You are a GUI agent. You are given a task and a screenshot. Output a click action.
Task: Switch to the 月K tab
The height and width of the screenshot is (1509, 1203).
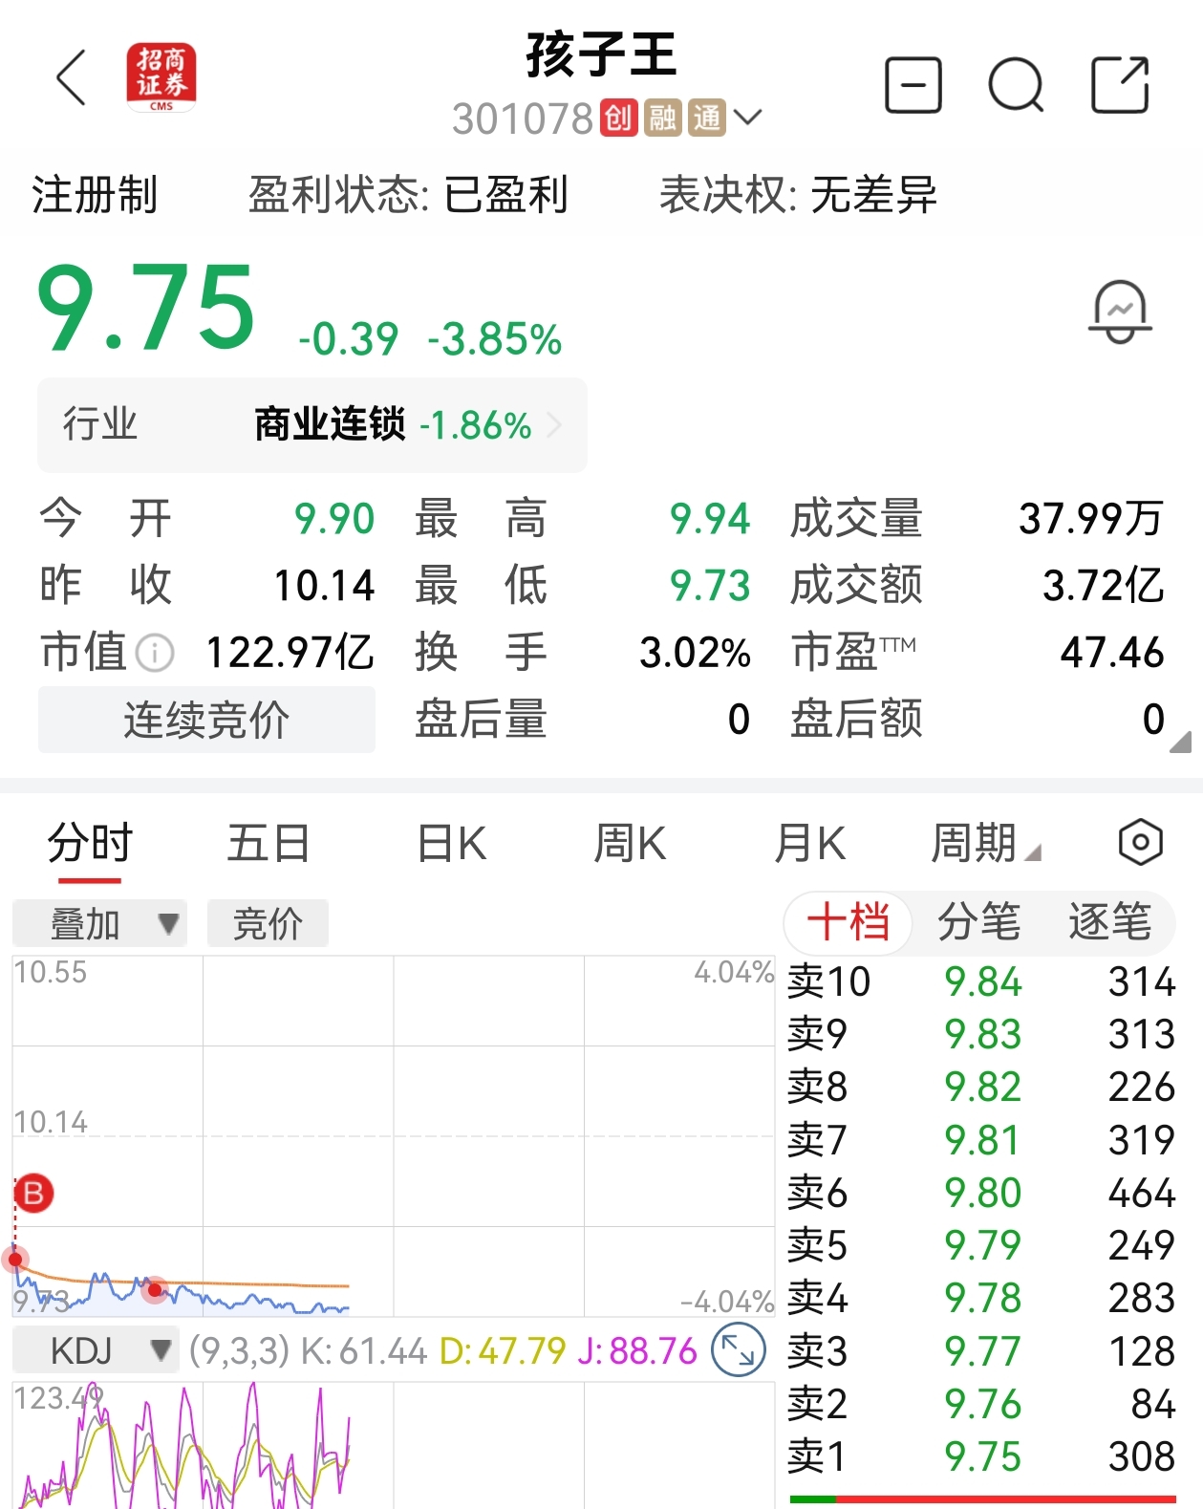pyautogui.click(x=809, y=844)
